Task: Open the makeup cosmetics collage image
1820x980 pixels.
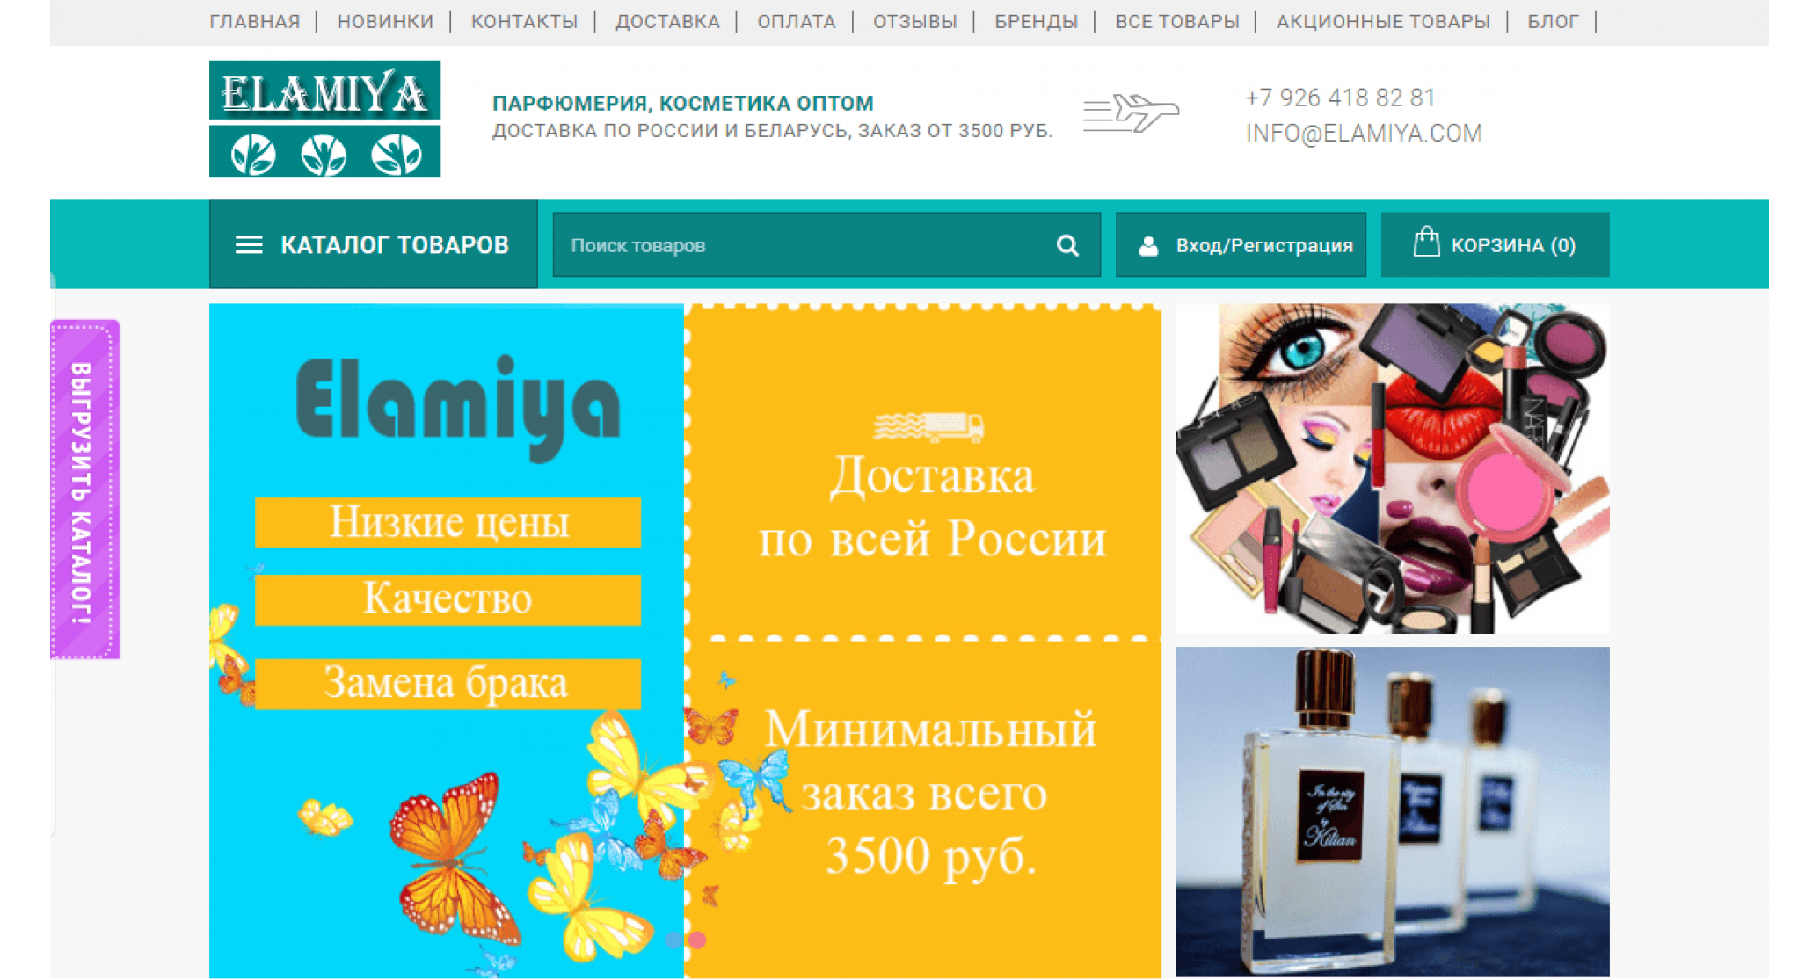Action: click(1393, 468)
